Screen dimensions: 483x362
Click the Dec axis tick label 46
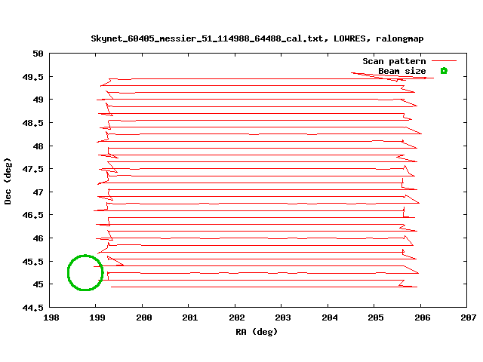[38, 238]
